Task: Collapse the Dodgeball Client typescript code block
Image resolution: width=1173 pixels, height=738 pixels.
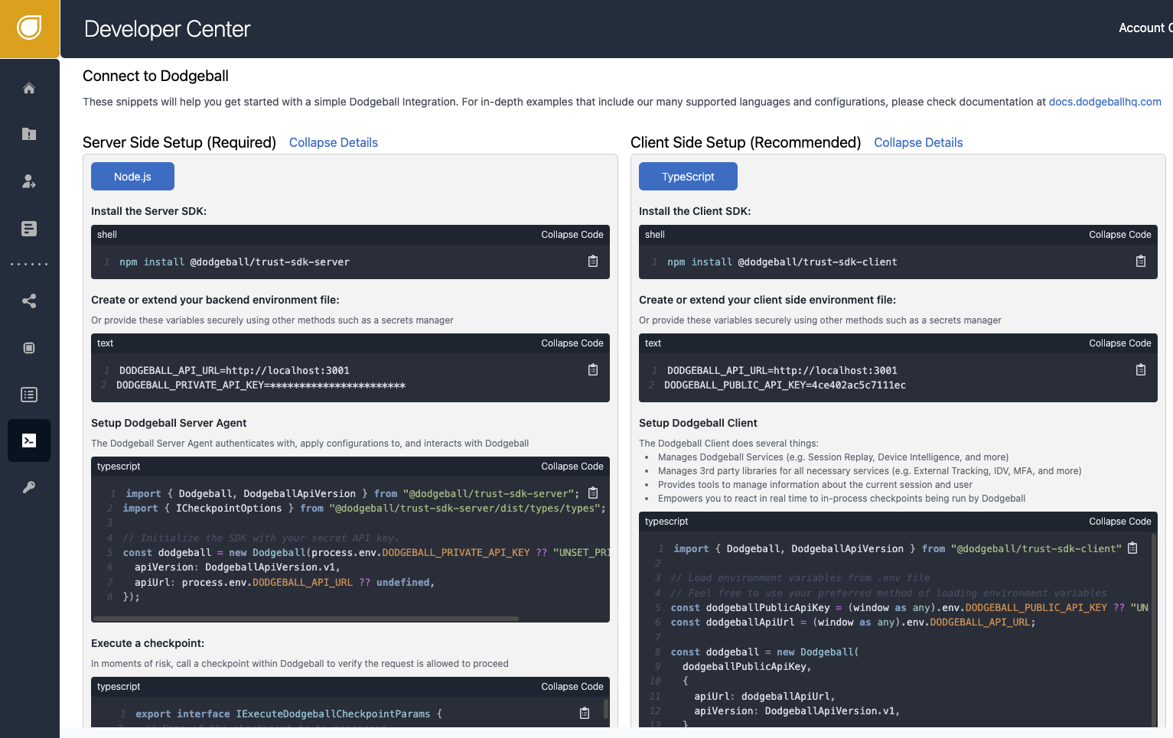Action: tap(1120, 522)
